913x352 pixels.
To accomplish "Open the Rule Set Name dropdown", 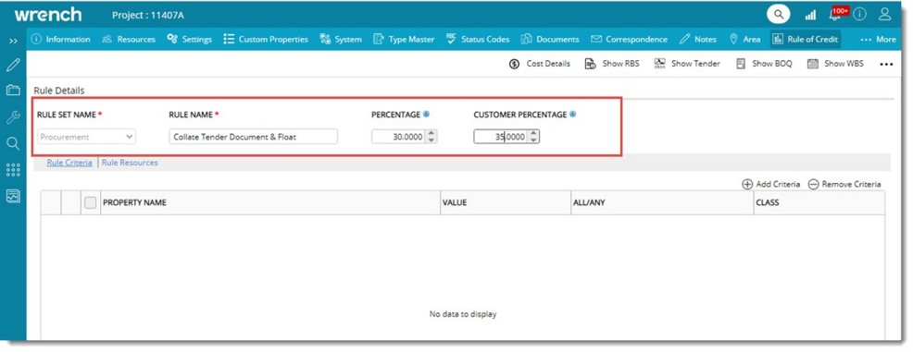I will (x=86, y=137).
